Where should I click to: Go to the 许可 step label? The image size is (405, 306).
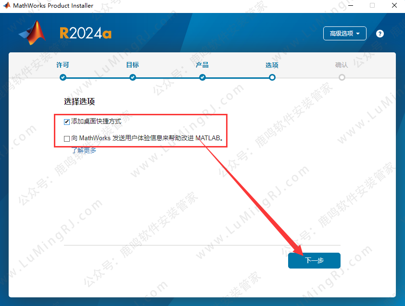(x=63, y=64)
